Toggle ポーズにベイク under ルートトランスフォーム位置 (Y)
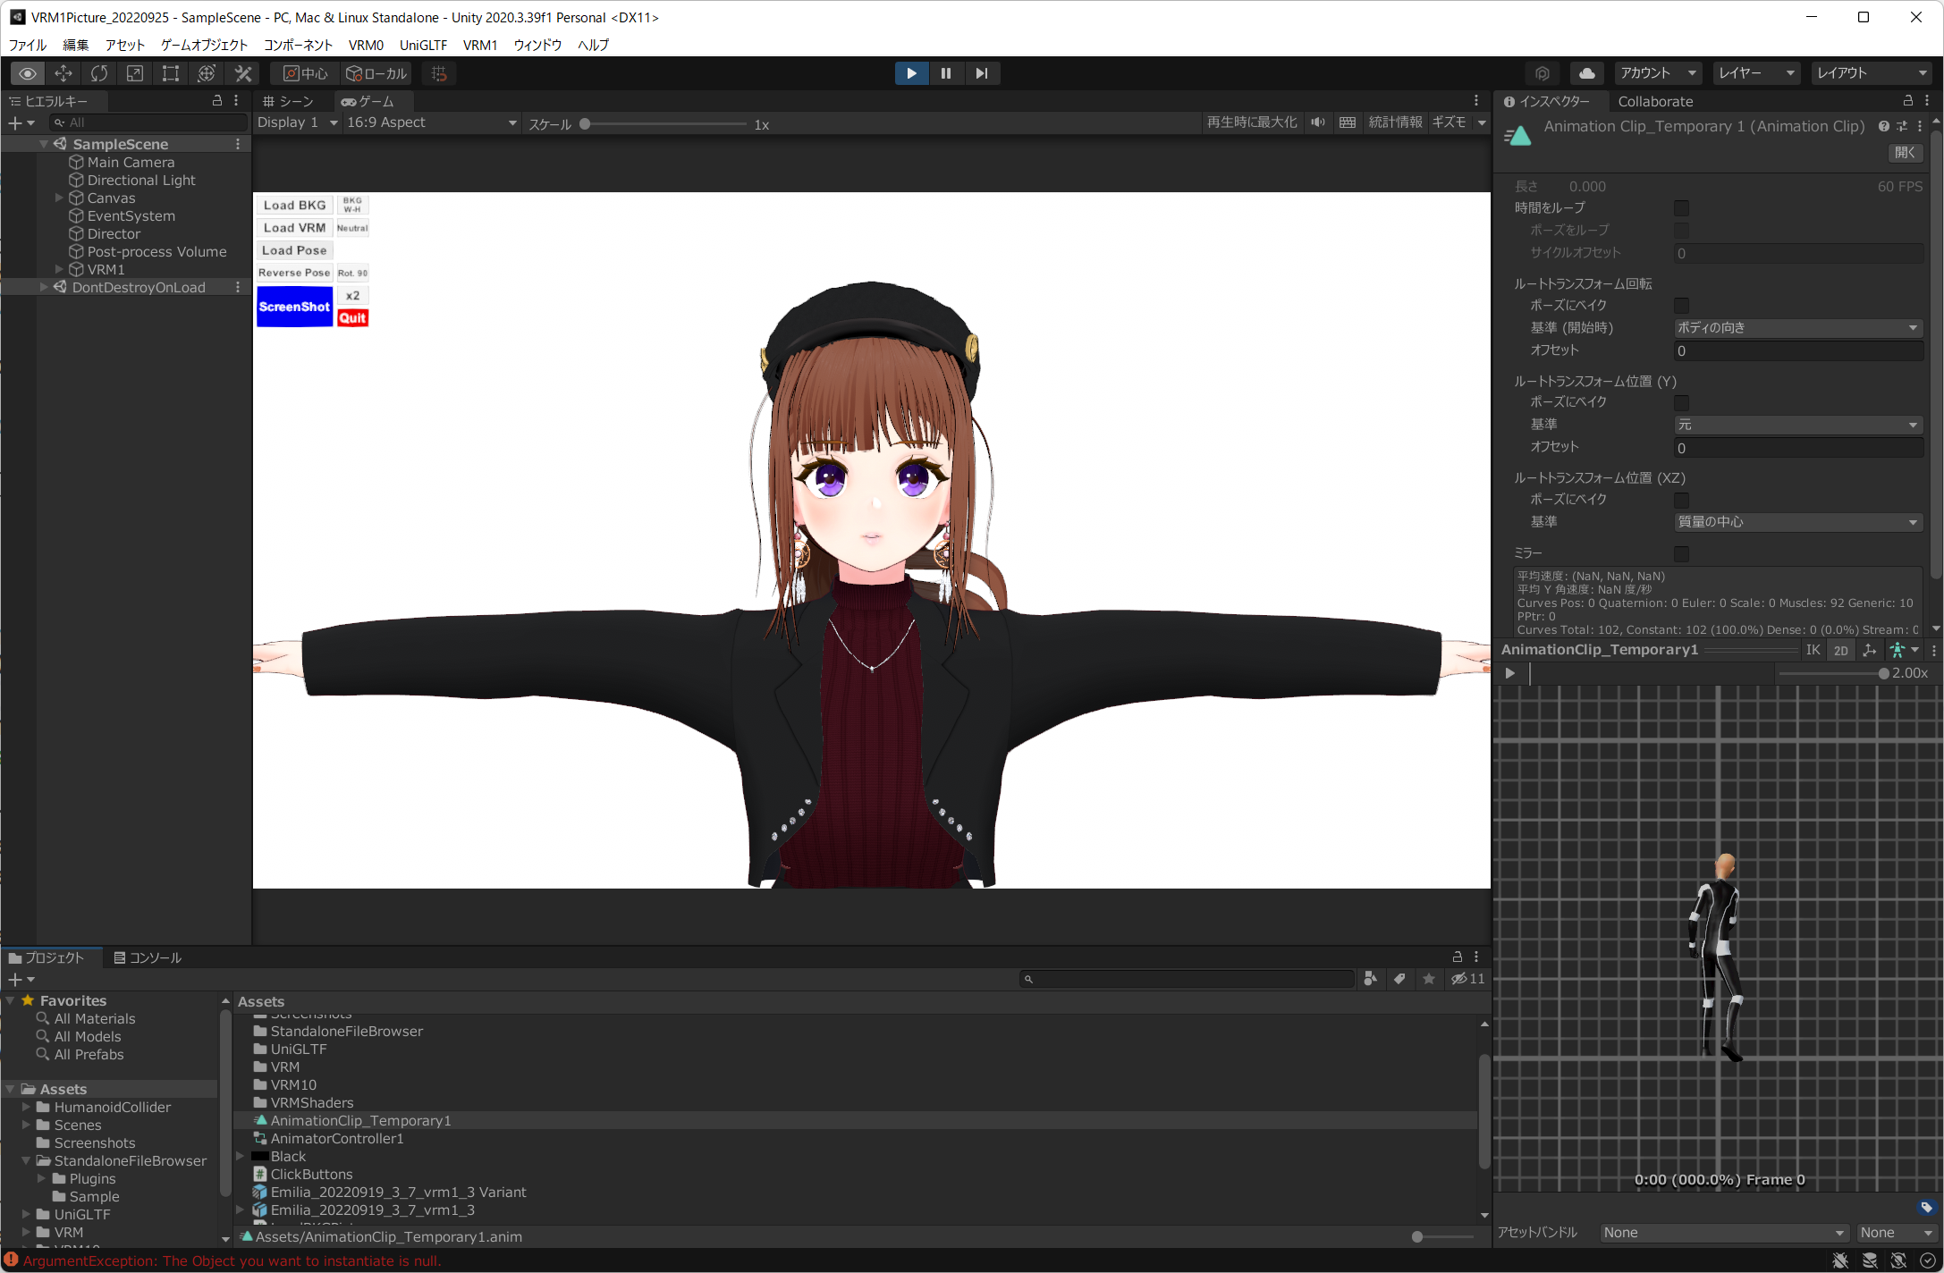This screenshot has width=1944, height=1273. point(1682,403)
